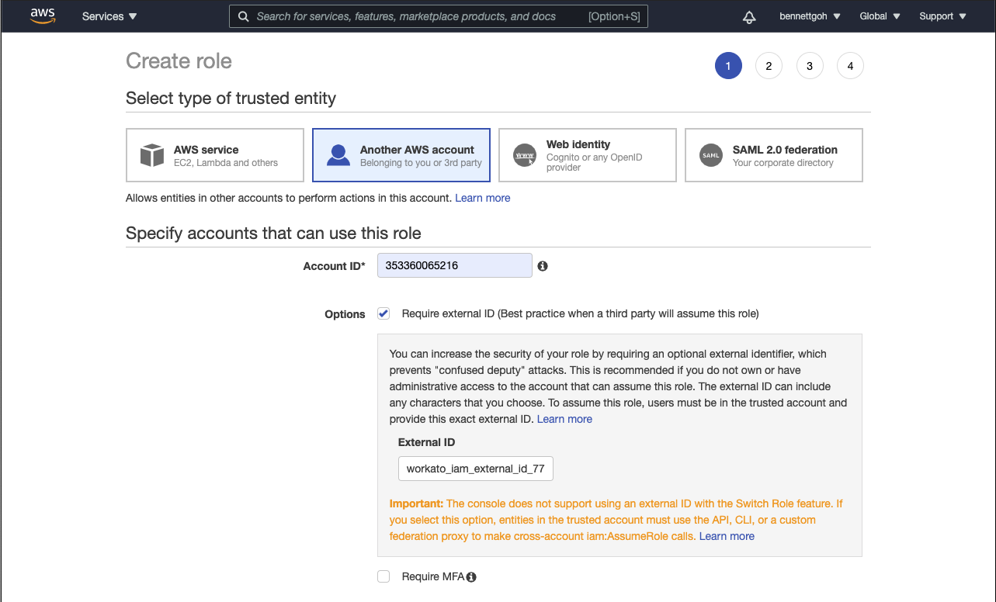Open the Global region selector
996x602 pixels.
[x=879, y=16]
